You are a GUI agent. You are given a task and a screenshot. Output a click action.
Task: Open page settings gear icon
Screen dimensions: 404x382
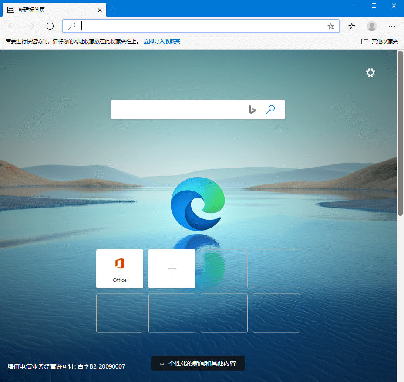pyautogui.click(x=370, y=73)
